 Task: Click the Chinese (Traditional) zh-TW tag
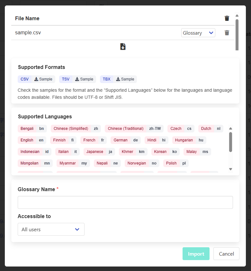coord(134,129)
